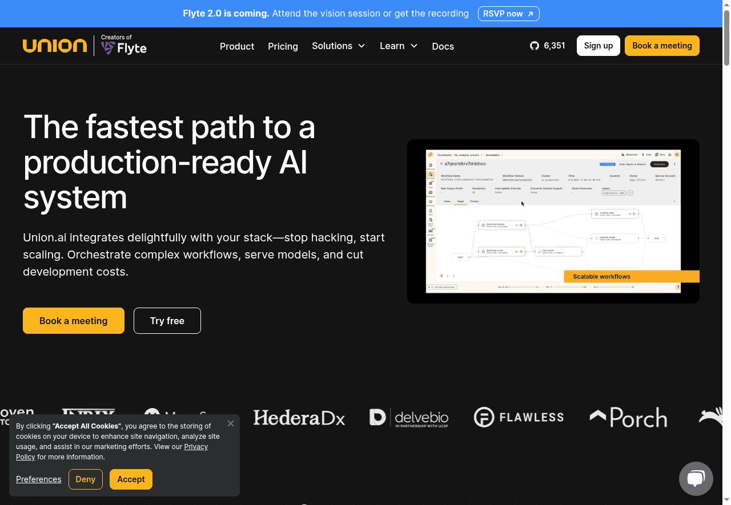Screen dimensions: 731x505
Task: Click the workflow demo video thumbnail
Action: coord(553,221)
